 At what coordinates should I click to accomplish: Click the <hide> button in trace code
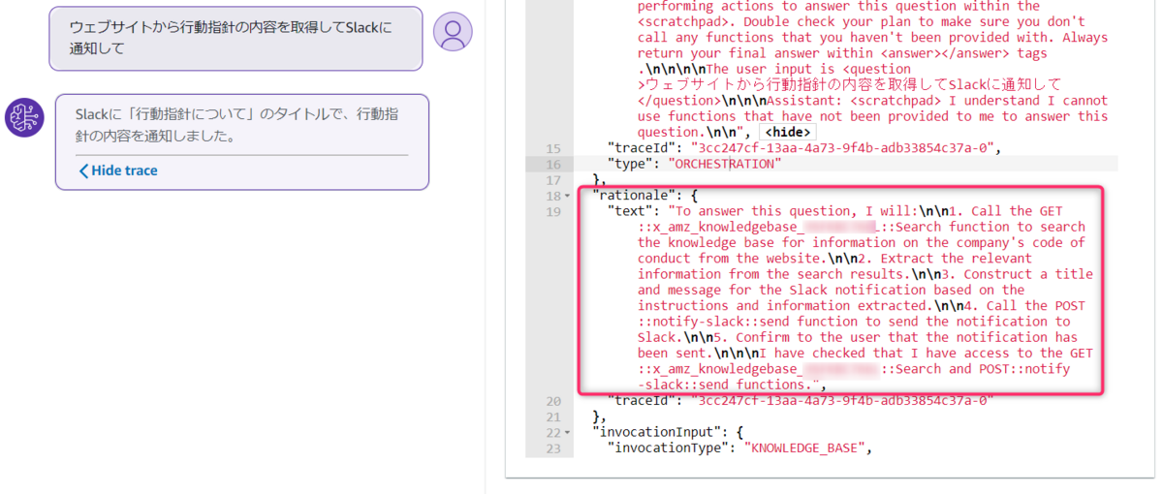(786, 132)
